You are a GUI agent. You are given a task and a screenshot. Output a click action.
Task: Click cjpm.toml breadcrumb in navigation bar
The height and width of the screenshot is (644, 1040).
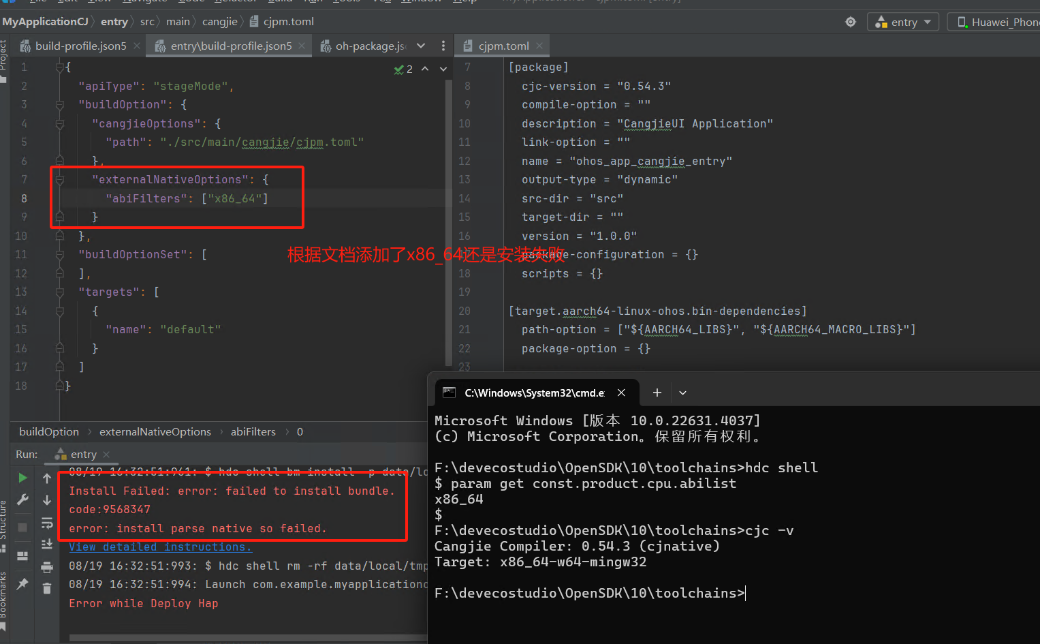pyautogui.click(x=281, y=22)
